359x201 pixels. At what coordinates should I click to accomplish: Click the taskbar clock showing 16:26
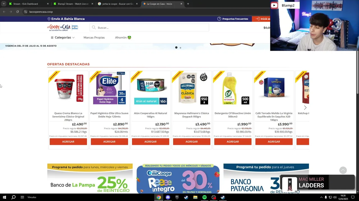tap(343, 197)
